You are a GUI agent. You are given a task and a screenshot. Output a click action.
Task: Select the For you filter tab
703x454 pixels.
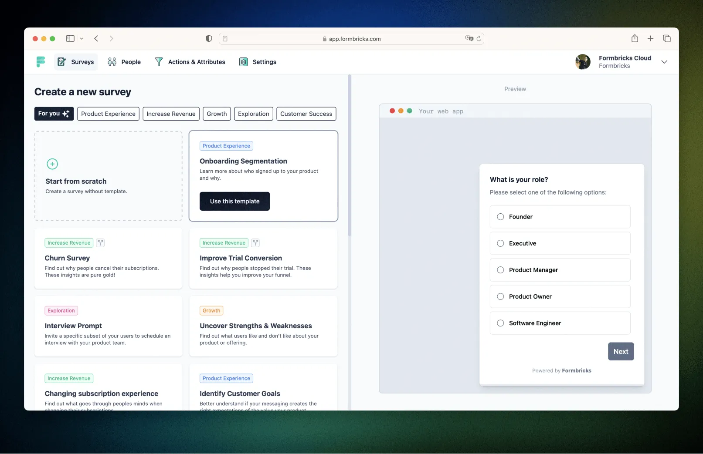coord(54,114)
